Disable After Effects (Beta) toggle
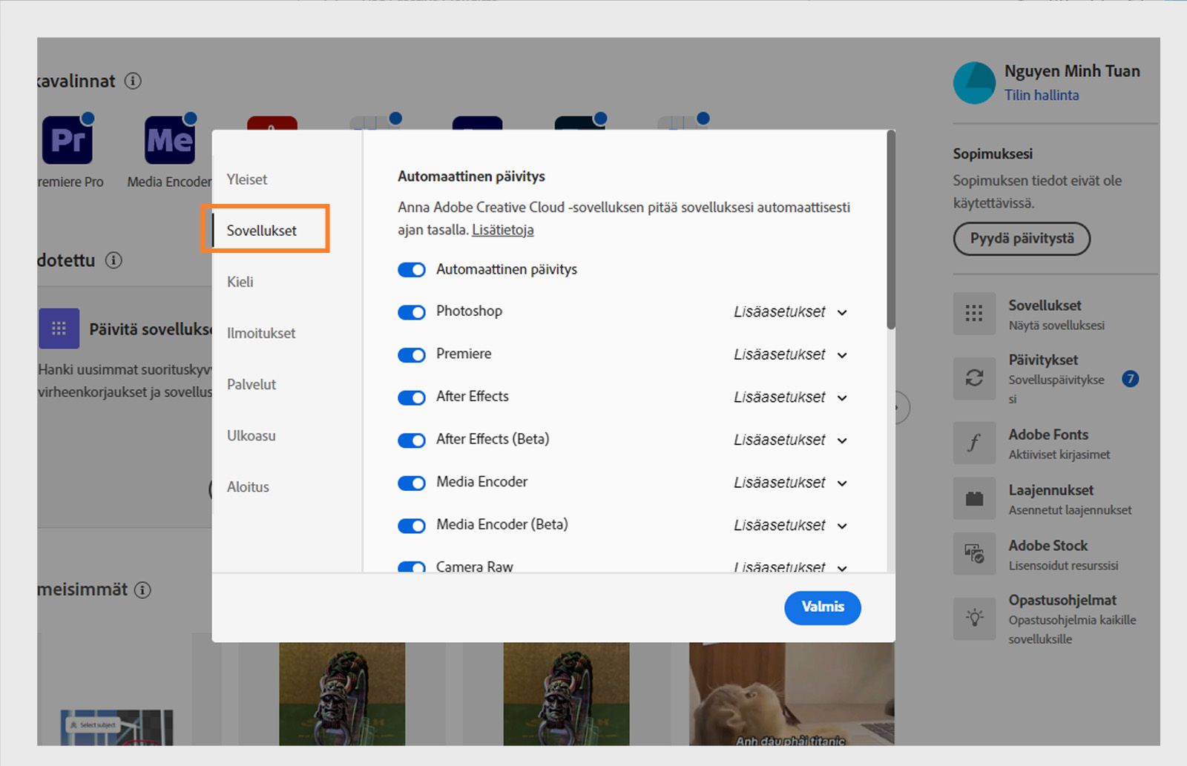The height and width of the screenshot is (766, 1187). pyautogui.click(x=412, y=440)
